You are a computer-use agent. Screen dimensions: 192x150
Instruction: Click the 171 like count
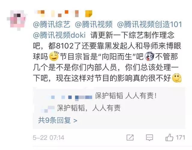[181, 138]
